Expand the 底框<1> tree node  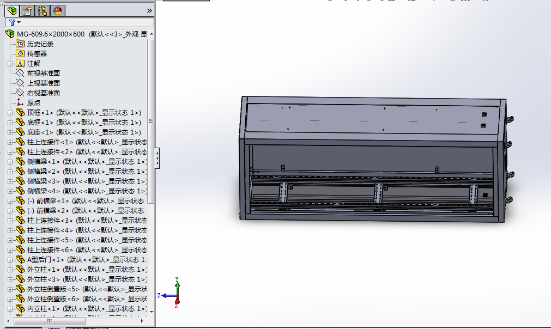coord(10,123)
